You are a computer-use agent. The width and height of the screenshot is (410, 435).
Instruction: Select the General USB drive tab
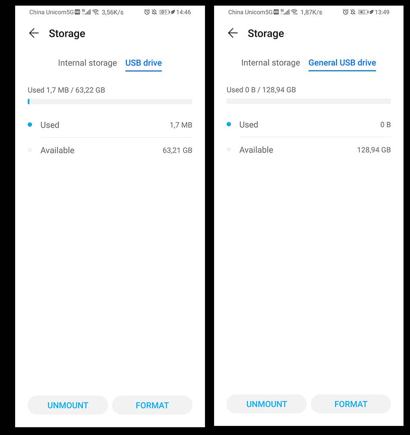coord(342,63)
